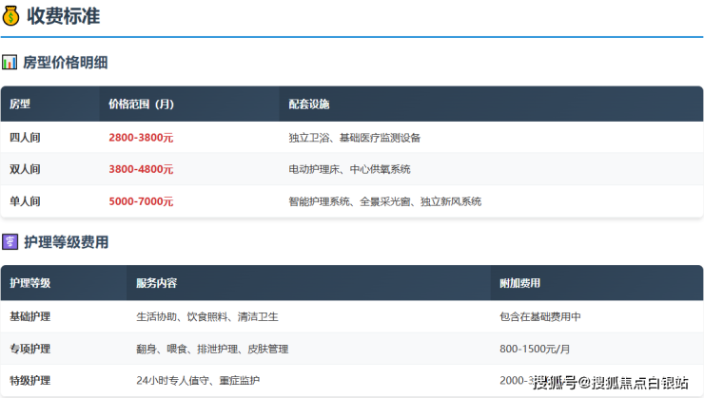This screenshot has height=398, width=704.
Task: Click the money bag icon beside 收费标准
Action: tap(11, 15)
